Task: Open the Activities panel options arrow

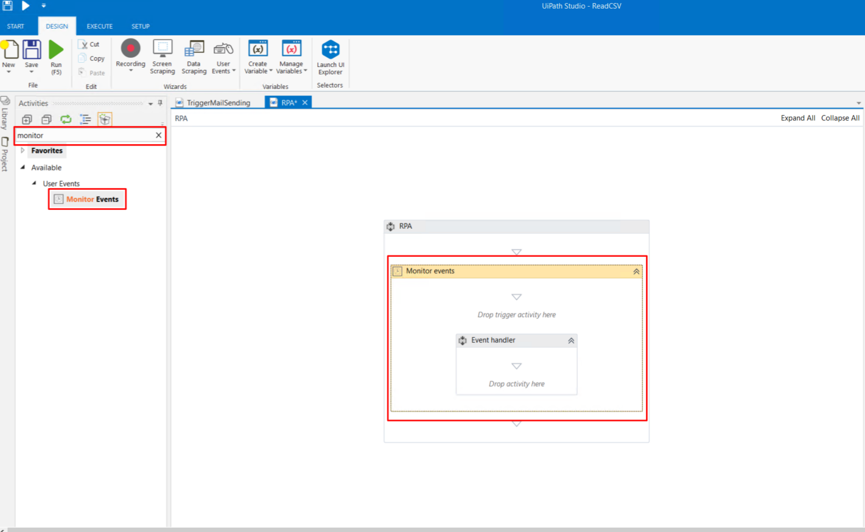Action: click(x=150, y=103)
